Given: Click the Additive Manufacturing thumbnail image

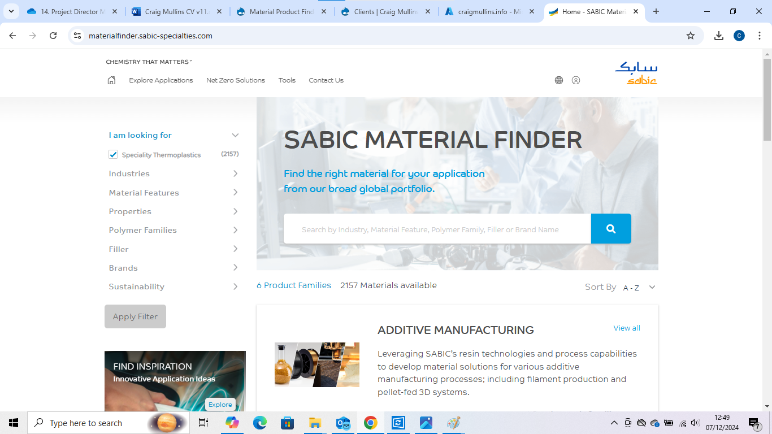Looking at the screenshot, I should pyautogui.click(x=317, y=364).
